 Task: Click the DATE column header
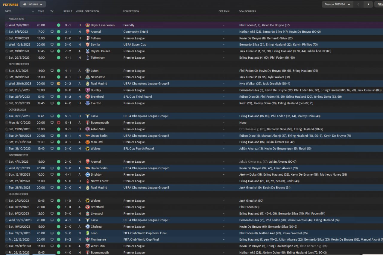(x=8, y=11)
